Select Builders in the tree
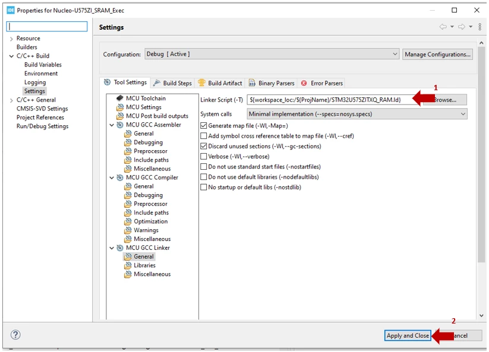The height and width of the screenshot is (352, 489). point(27,47)
